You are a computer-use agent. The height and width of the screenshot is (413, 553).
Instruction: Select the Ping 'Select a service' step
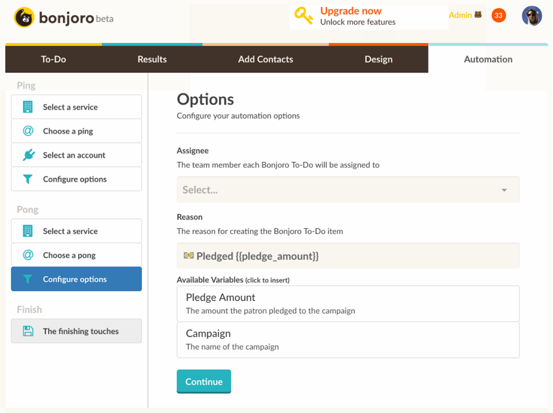[x=76, y=107]
